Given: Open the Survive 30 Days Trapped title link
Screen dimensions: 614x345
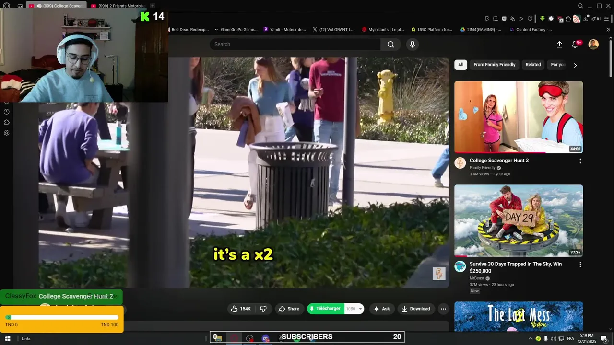Looking at the screenshot, I should tap(516, 267).
